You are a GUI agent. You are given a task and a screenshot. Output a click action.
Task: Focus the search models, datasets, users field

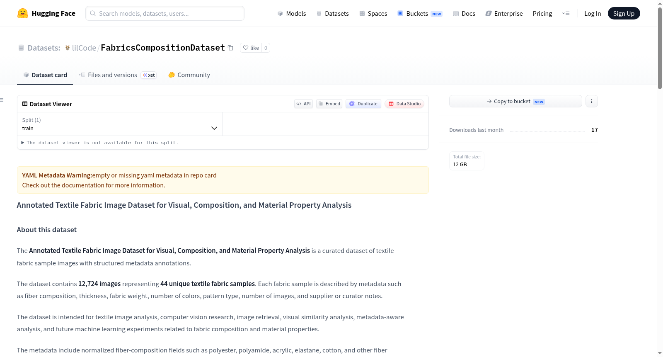coord(165,13)
